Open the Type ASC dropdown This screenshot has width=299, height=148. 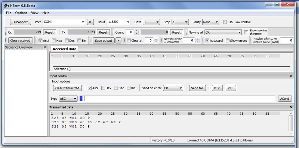68,99
